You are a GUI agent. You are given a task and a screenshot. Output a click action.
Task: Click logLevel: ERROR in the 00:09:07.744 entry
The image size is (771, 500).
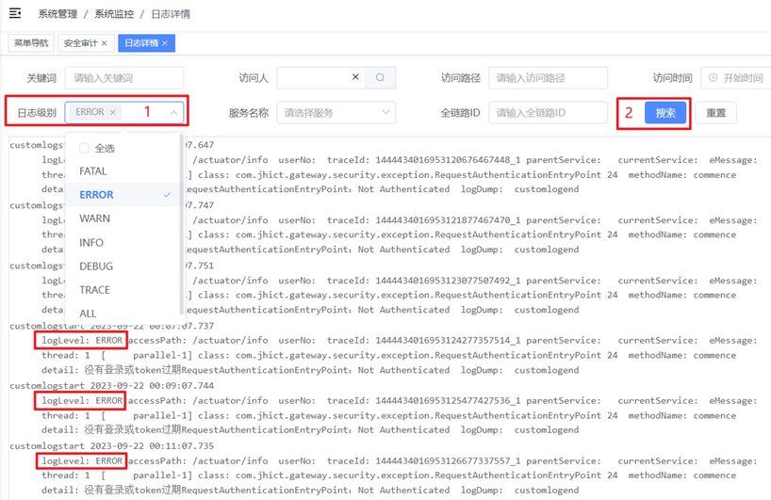82,400
